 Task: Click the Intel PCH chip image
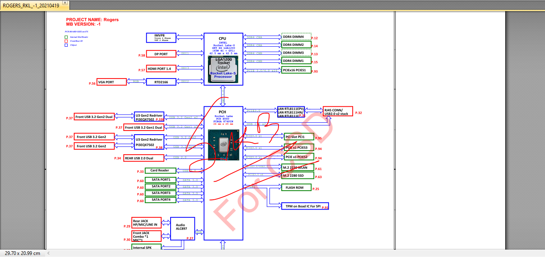(x=223, y=145)
